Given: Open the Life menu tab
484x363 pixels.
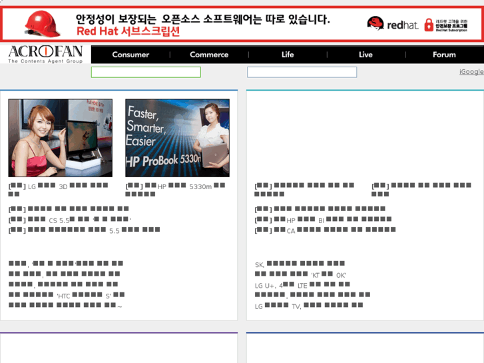Looking at the screenshot, I should click(x=288, y=55).
